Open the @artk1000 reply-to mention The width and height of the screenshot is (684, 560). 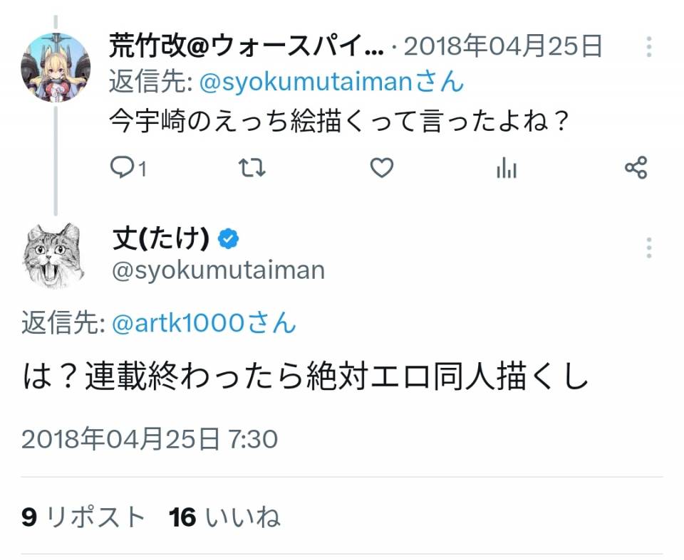point(178,324)
